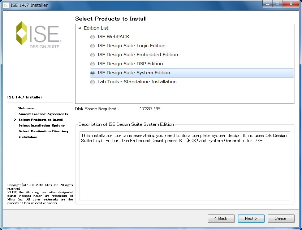Click the 'Edition List' tree heading
This screenshot has width=302, height=230.
[x=96, y=28]
